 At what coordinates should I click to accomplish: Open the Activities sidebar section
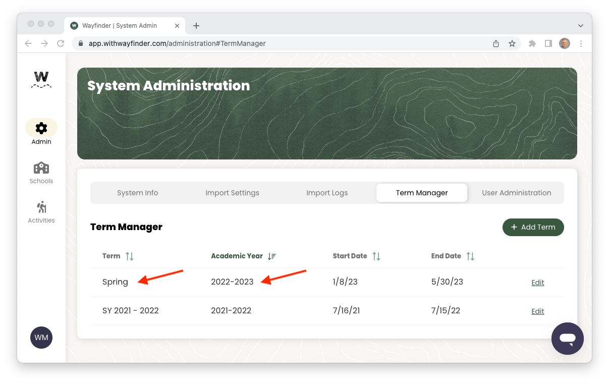[41, 211]
